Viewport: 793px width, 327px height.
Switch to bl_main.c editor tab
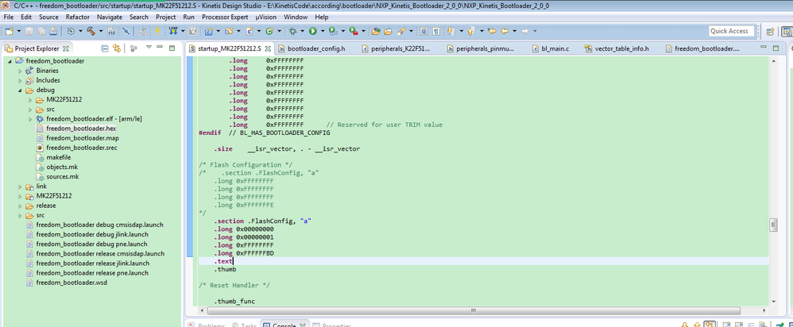click(x=551, y=49)
